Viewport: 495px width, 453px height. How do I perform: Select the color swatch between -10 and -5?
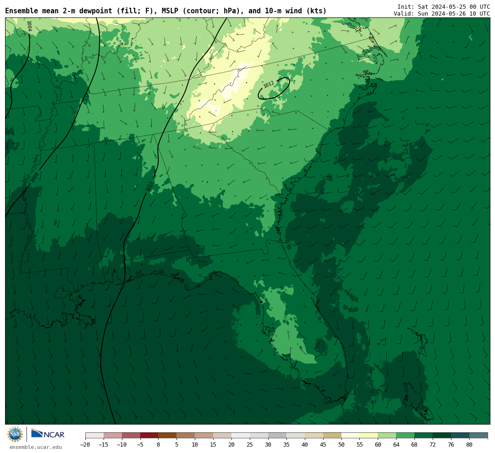coord(131,436)
